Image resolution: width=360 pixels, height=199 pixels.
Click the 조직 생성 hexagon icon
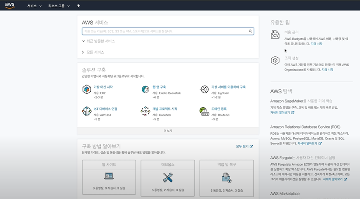point(275,60)
